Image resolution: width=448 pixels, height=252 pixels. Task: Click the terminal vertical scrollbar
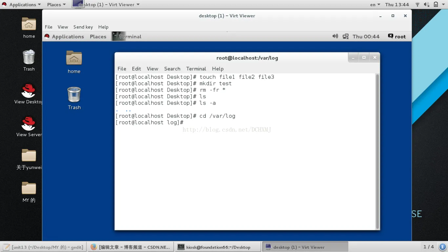(377, 151)
